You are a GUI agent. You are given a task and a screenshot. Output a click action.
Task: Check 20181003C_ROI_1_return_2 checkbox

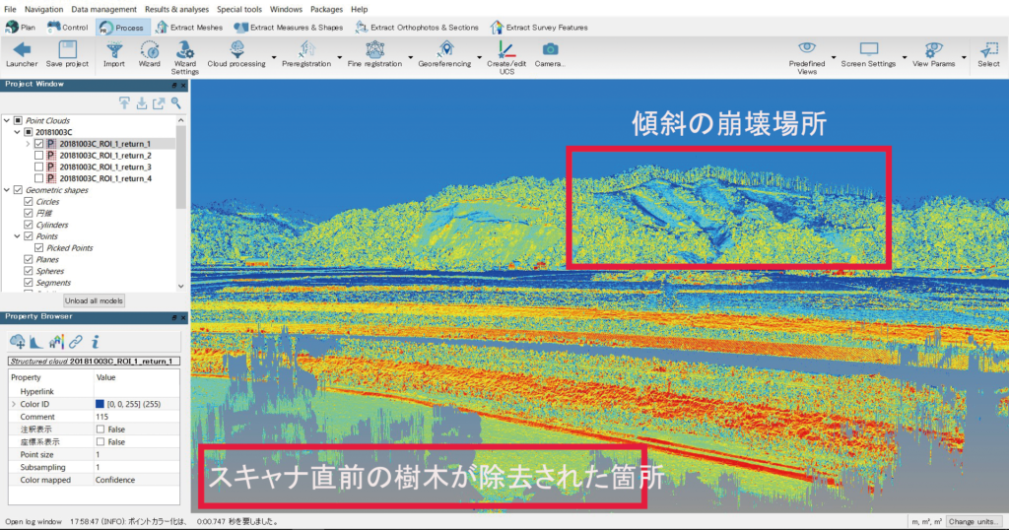point(39,156)
